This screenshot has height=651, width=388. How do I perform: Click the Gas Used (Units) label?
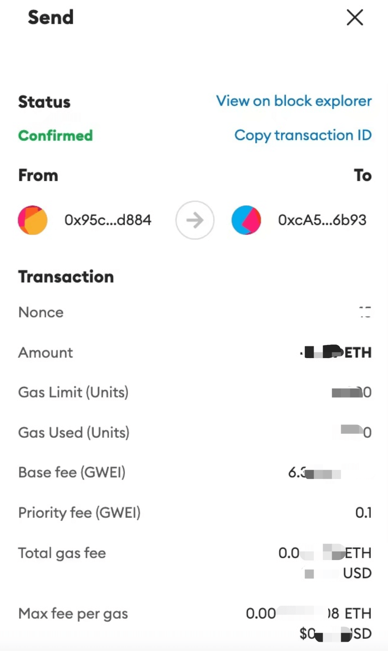point(74,433)
